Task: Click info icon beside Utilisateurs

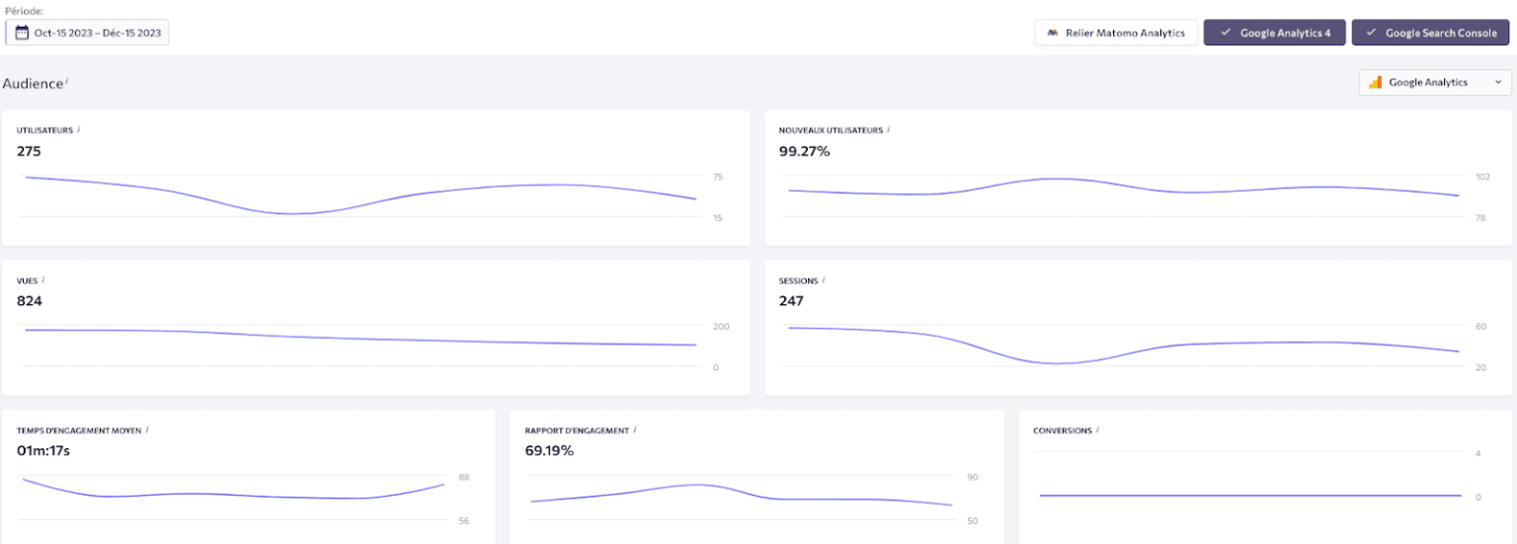Action: 79,128
